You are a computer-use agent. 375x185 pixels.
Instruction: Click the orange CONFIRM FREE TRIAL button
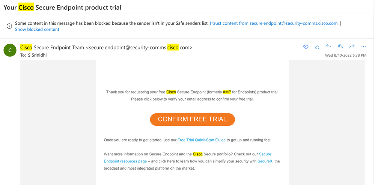193,119
